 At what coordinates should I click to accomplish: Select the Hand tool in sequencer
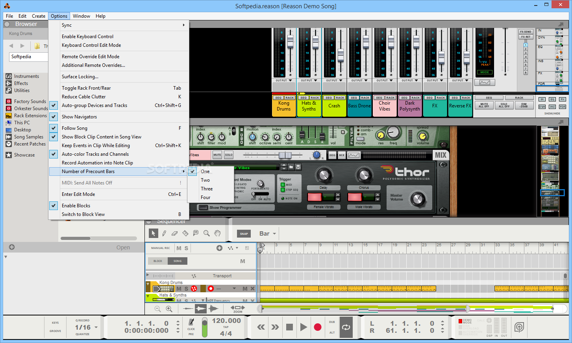[x=217, y=233]
